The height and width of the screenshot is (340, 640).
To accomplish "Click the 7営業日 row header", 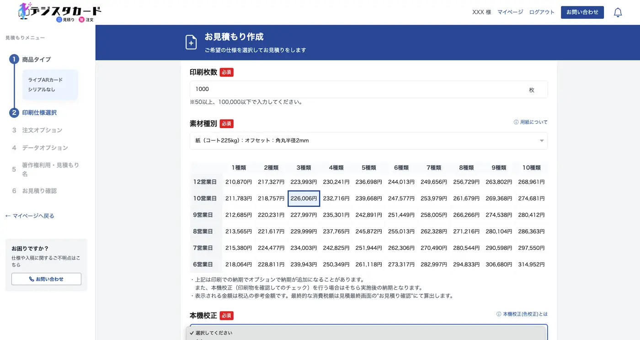I will tap(205, 248).
